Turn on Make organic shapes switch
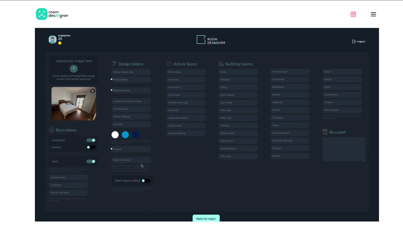 [x=146, y=181]
